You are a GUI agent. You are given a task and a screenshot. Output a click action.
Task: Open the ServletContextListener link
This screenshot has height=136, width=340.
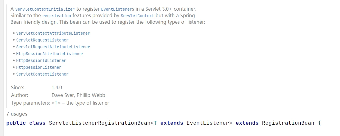pyautogui.click(x=42, y=74)
